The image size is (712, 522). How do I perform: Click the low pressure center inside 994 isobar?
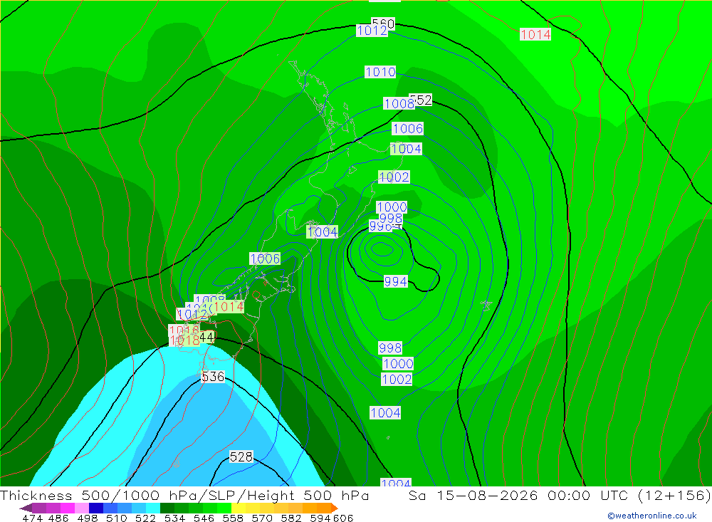[x=382, y=249]
